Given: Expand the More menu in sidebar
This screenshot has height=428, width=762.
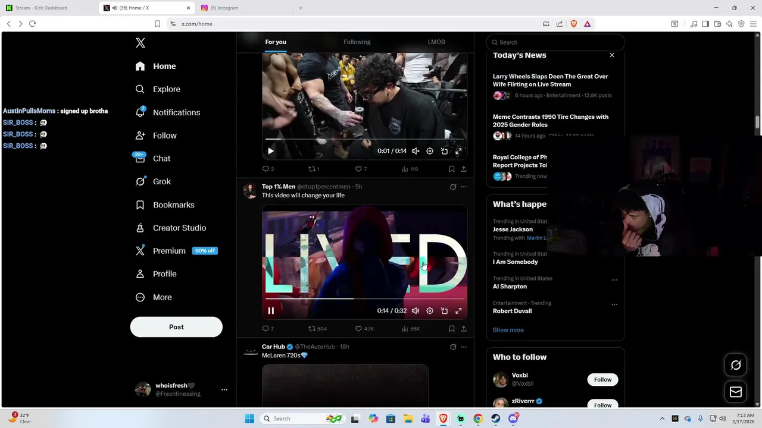Looking at the screenshot, I should pos(154,297).
